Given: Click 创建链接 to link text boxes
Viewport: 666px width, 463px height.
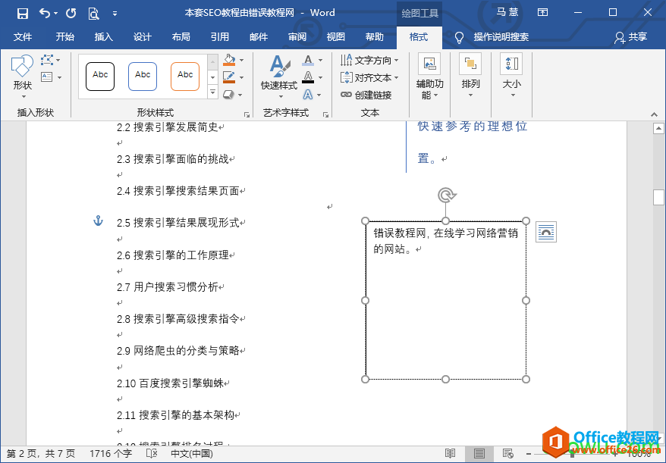Looking at the screenshot, I should tap(366, 95).
